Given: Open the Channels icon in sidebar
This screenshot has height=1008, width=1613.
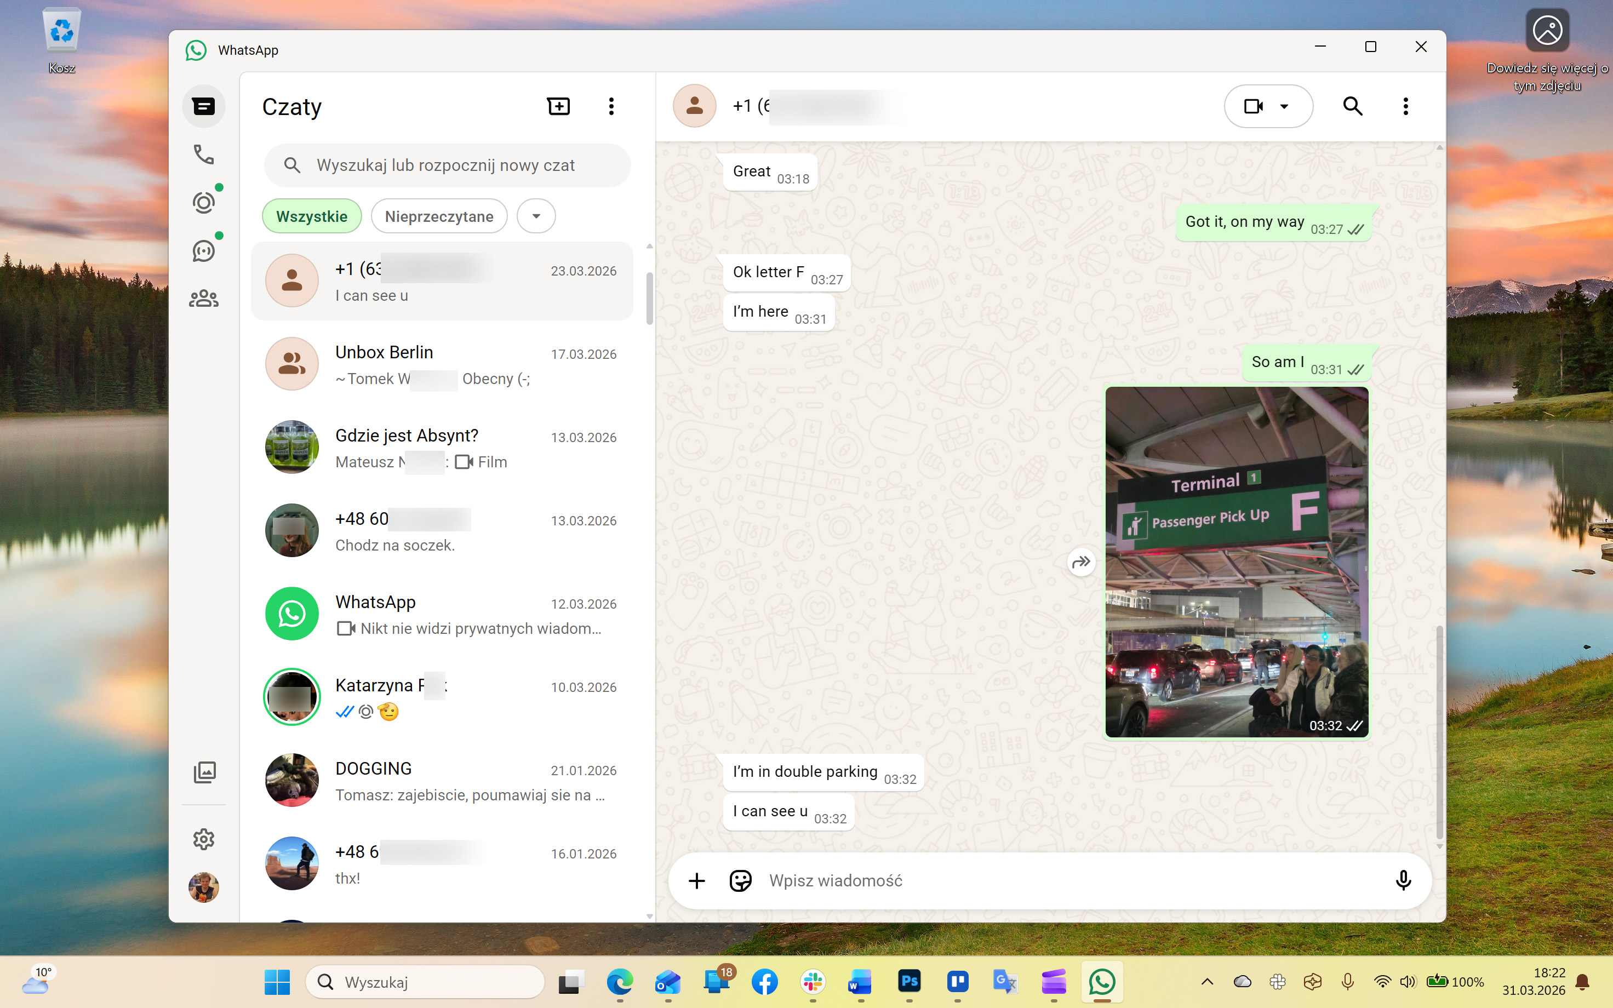Looking at the screenshot, I should click(203, 251).
